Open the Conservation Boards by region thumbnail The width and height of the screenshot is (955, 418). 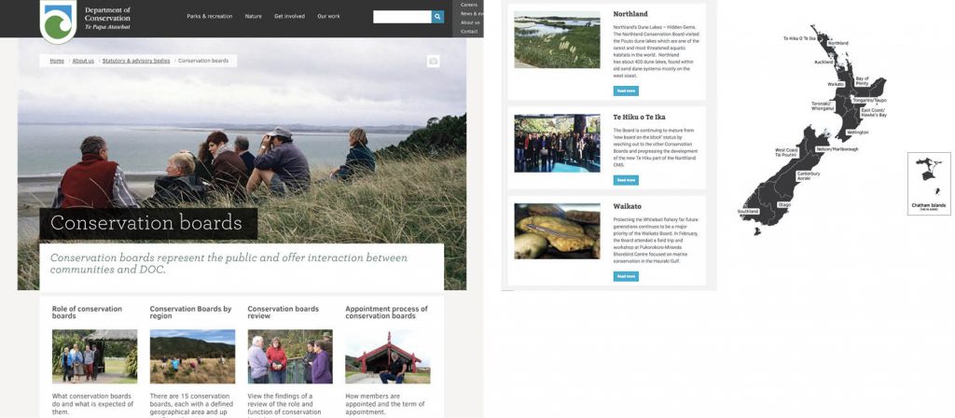pyautogui.click(x=192, y=356)
